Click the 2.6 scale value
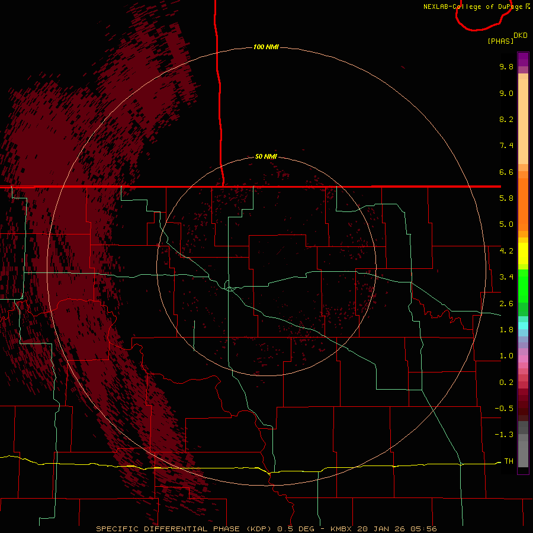 click(506, 304)
